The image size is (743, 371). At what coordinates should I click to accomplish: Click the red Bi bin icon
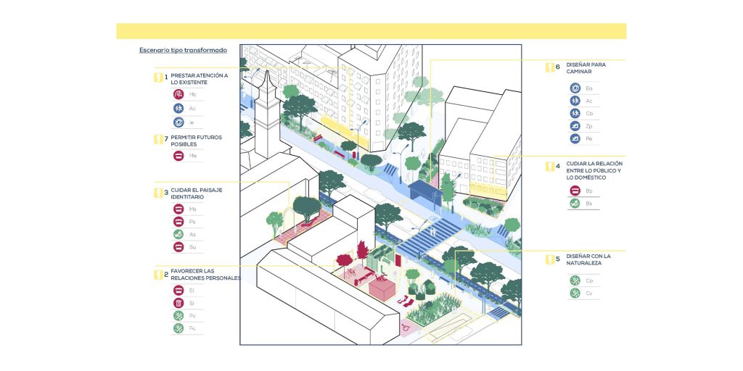click(x=178, y=303)
